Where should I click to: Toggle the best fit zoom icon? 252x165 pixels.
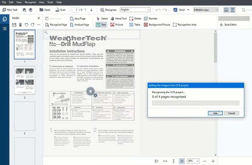(182, 161)
